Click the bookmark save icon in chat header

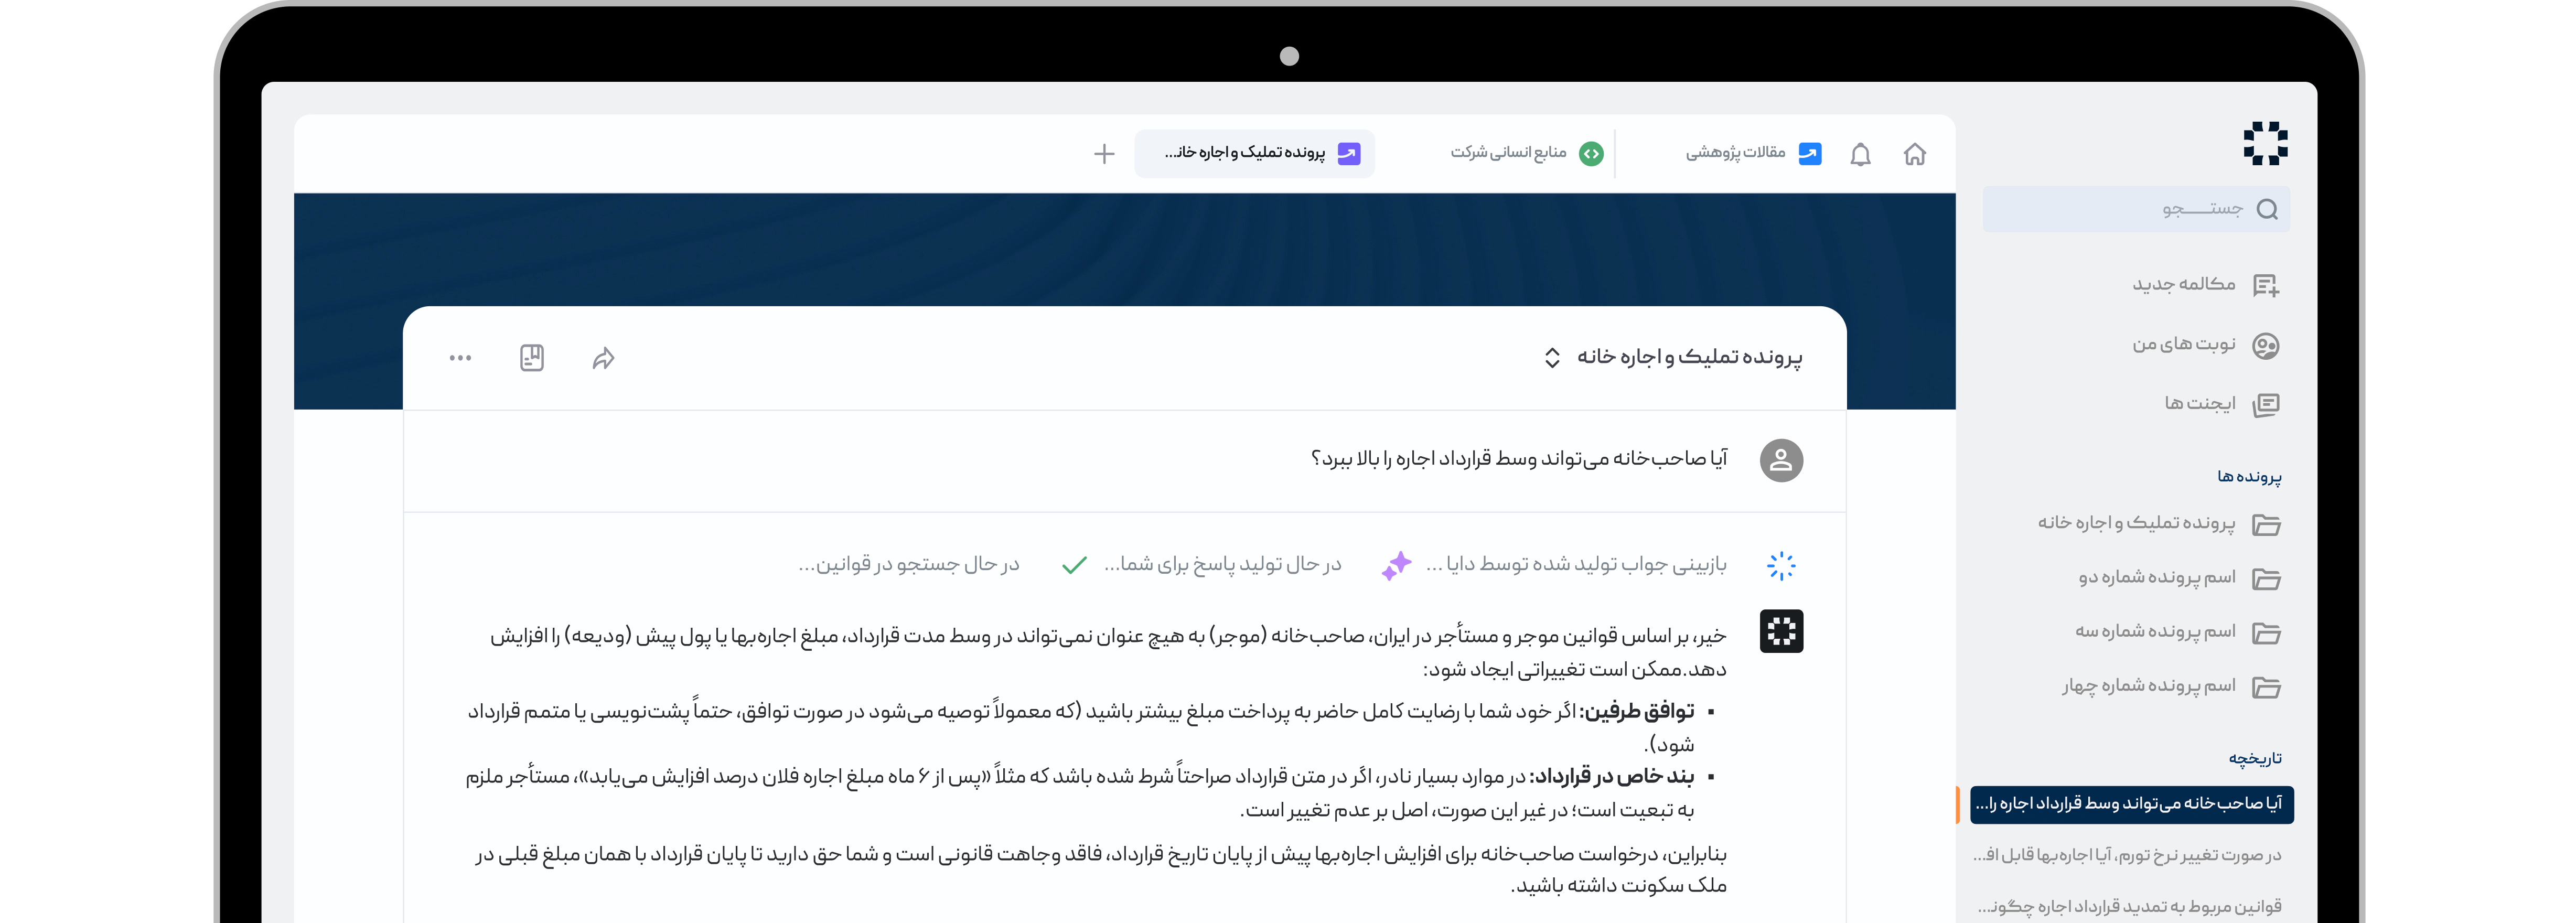pos(532,358)
